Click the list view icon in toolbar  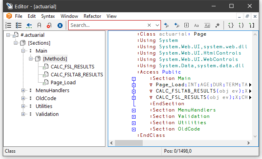(x=8, y=25)
